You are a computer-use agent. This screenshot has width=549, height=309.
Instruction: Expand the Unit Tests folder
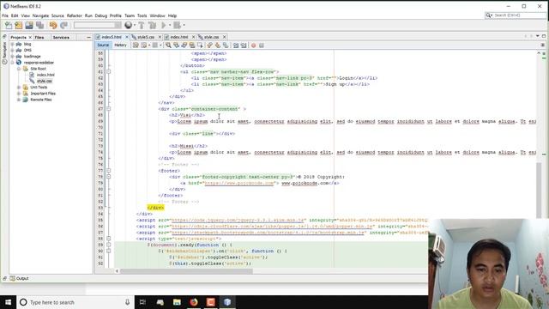coord(19,88)
